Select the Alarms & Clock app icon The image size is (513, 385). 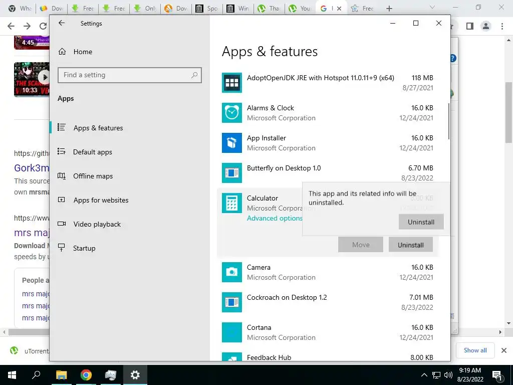(x=231, y=113)
